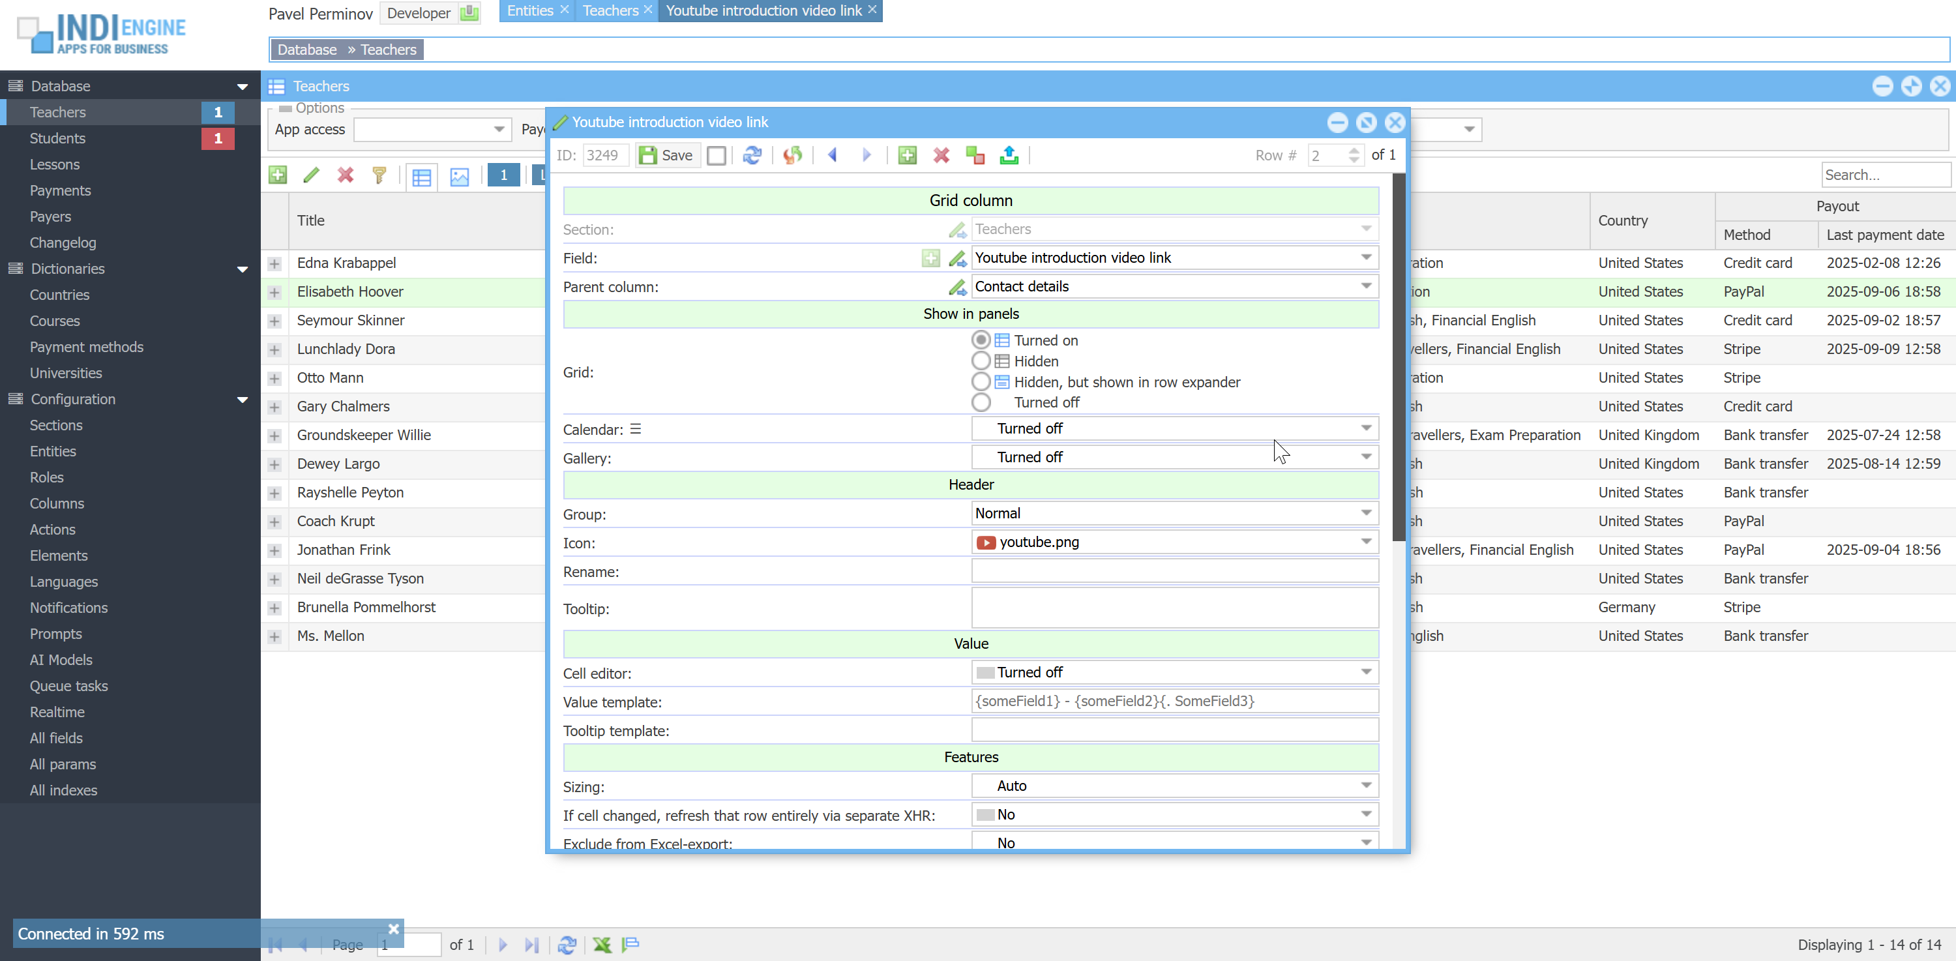Choose the Turned off grid radio option
The height and width of the screenshot is (961, 1956).
point(981,402)
